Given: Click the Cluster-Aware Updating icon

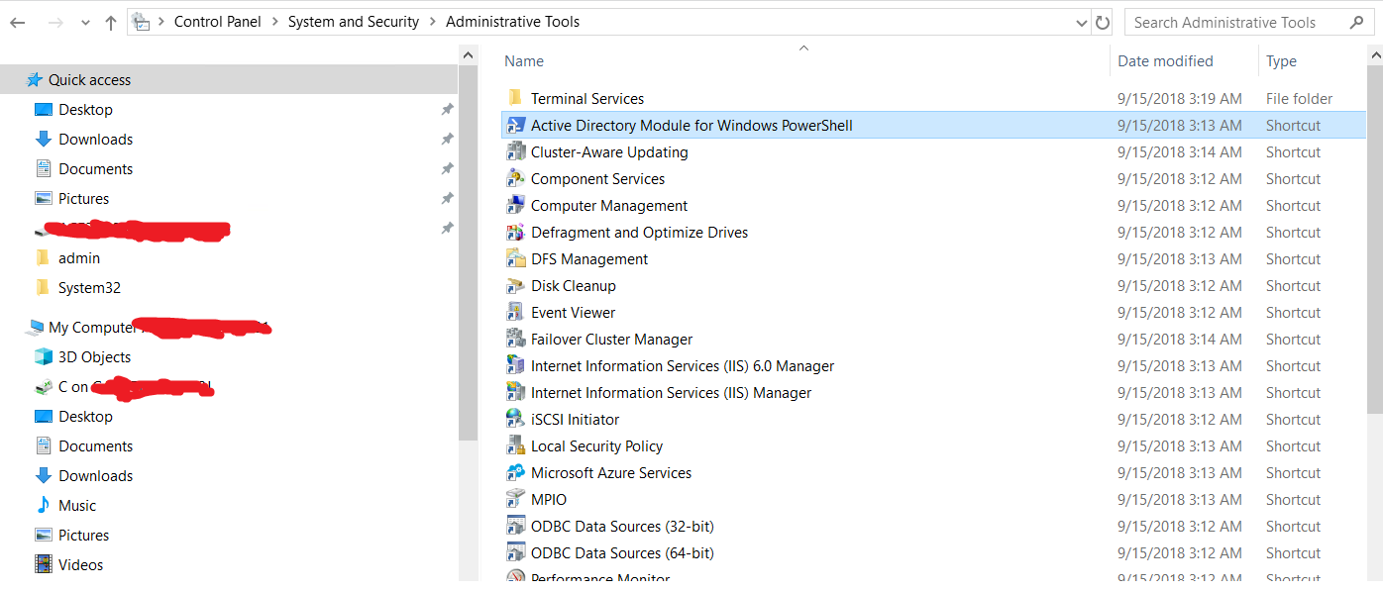Looking at the screenshot, I should pyautogui.click(x=515, y=151).
